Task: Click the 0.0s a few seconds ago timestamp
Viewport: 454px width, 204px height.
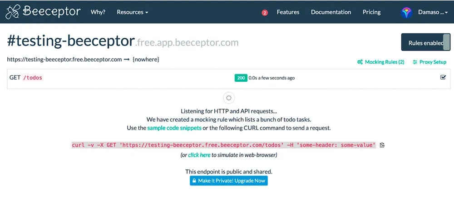Action: pyautogui.click(x=271, y=78)
